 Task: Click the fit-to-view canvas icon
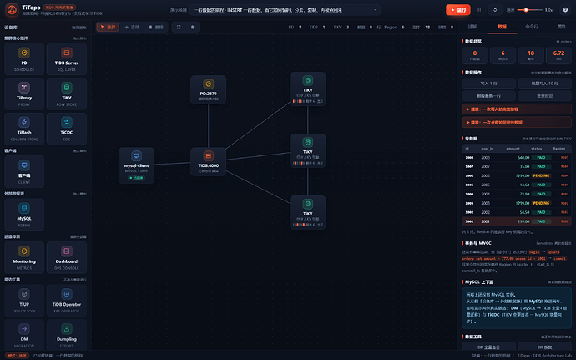[179, 27]
